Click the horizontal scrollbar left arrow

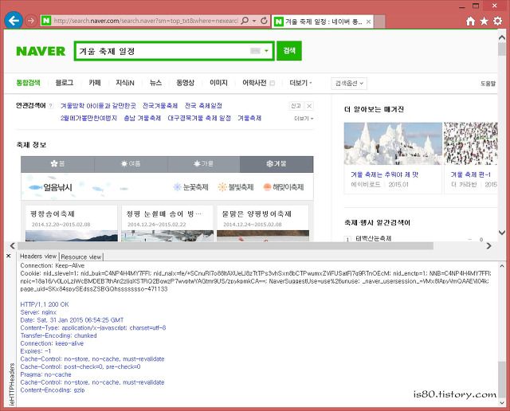[13, 246]
